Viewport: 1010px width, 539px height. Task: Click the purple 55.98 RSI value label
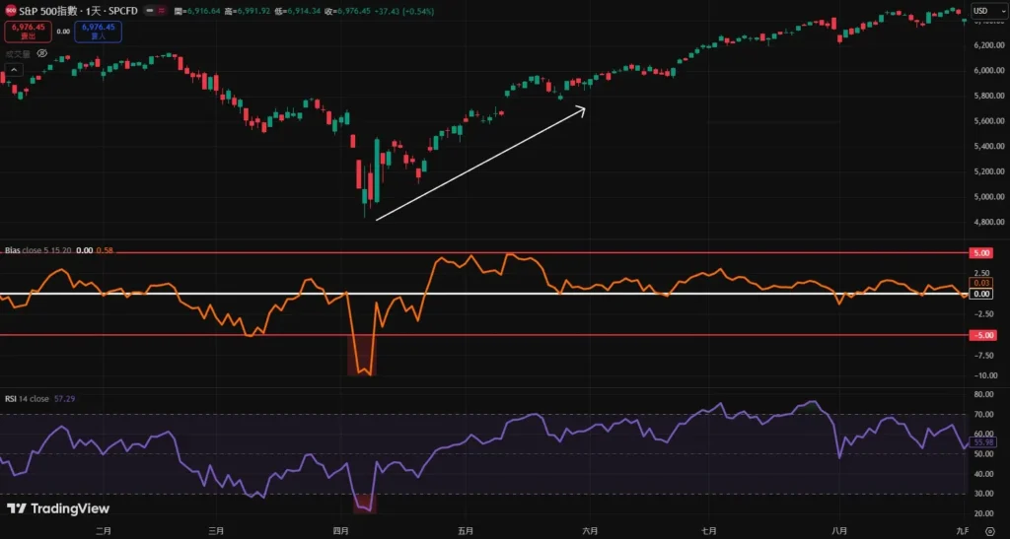(982, 441)
